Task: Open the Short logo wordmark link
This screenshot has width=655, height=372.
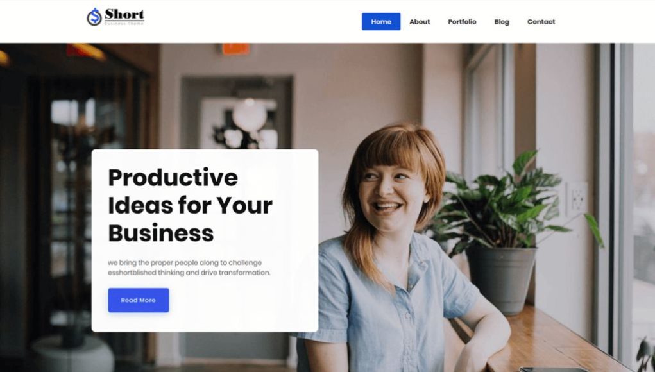Action: (124, 15)
